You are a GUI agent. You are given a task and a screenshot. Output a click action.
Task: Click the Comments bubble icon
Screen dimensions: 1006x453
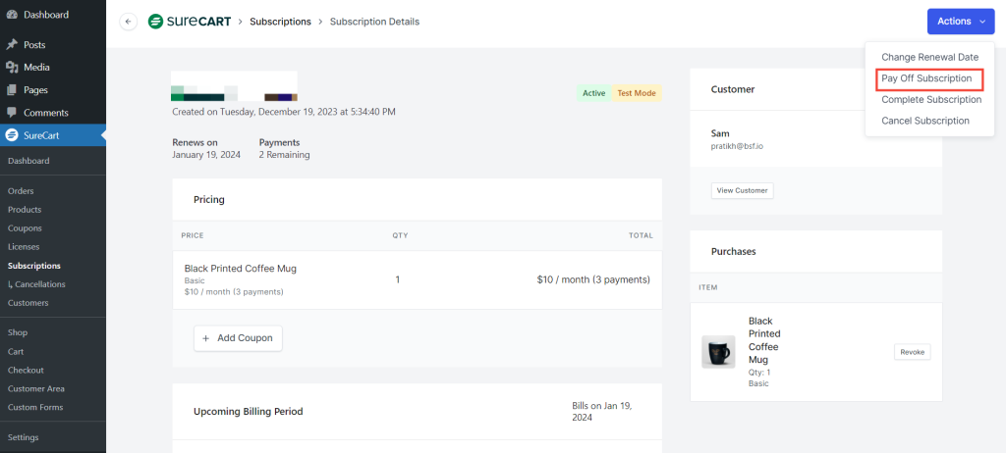pos(12,113)
